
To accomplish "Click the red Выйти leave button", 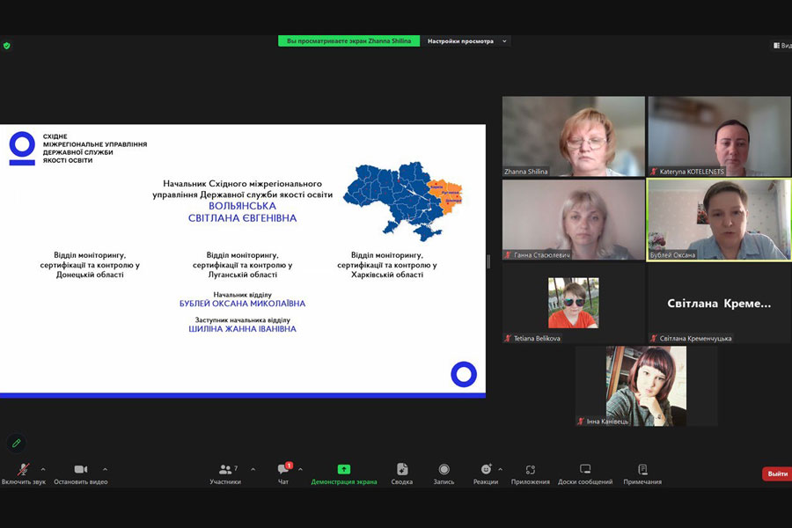I will coord(776,473).
